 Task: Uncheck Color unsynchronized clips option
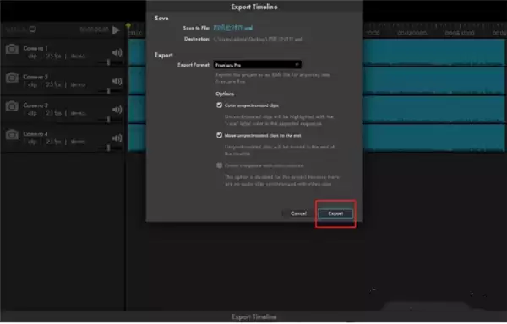point(219,105)
